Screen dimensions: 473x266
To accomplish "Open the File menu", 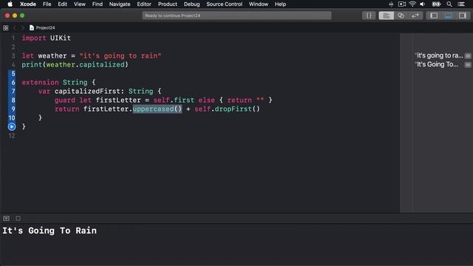I will point(47,4).
